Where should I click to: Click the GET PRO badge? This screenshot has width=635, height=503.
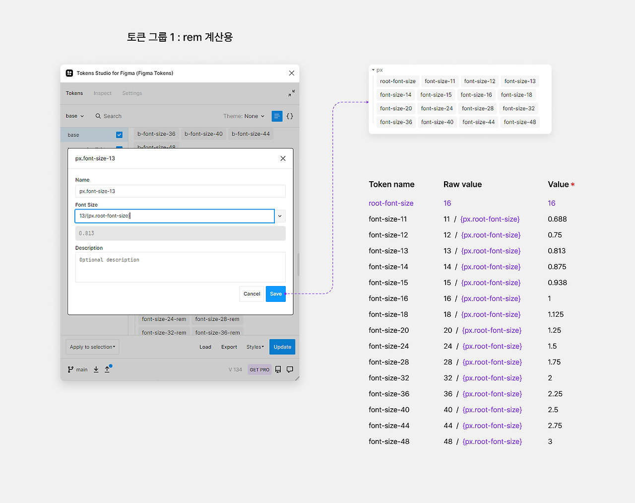tap(259, 369)
